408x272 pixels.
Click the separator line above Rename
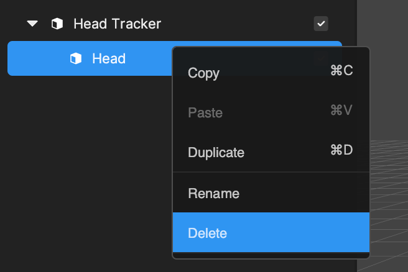click(x=271, y=172)
